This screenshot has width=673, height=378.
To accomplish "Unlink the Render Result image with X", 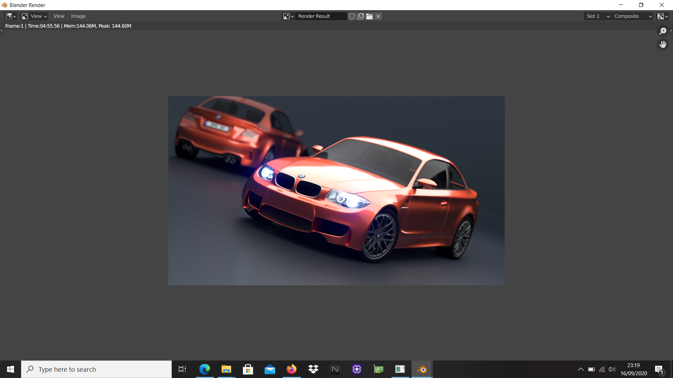I will (x=378, y=16).
